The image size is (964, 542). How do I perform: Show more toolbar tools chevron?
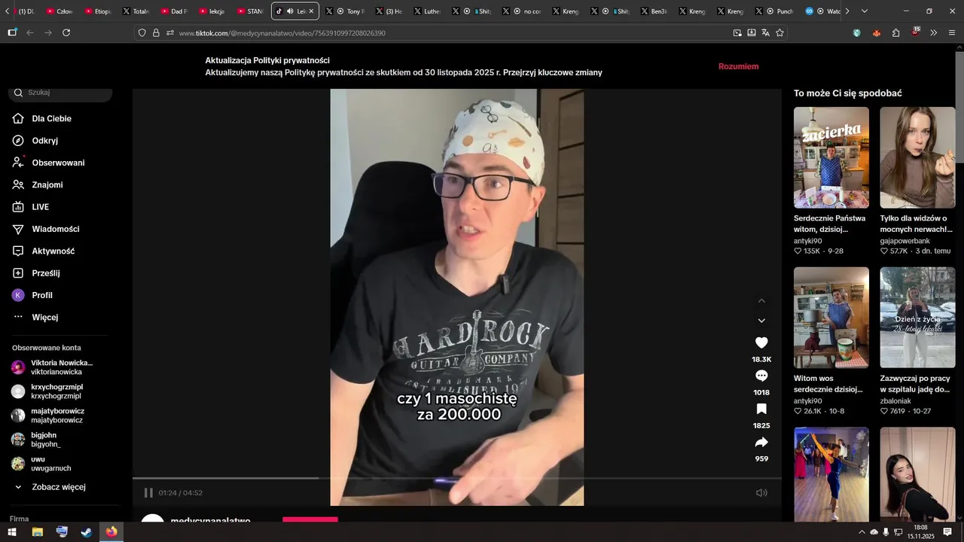[934, 32]
